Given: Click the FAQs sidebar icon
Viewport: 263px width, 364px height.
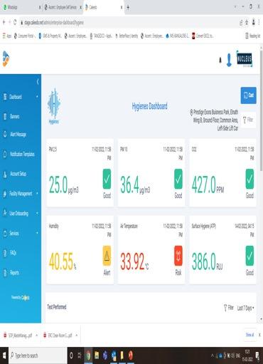Looking at the screenshot, I should (x=5, y=253).
